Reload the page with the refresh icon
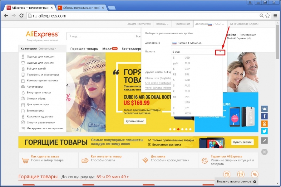The image size is (281, 187). tap(22, 16)
